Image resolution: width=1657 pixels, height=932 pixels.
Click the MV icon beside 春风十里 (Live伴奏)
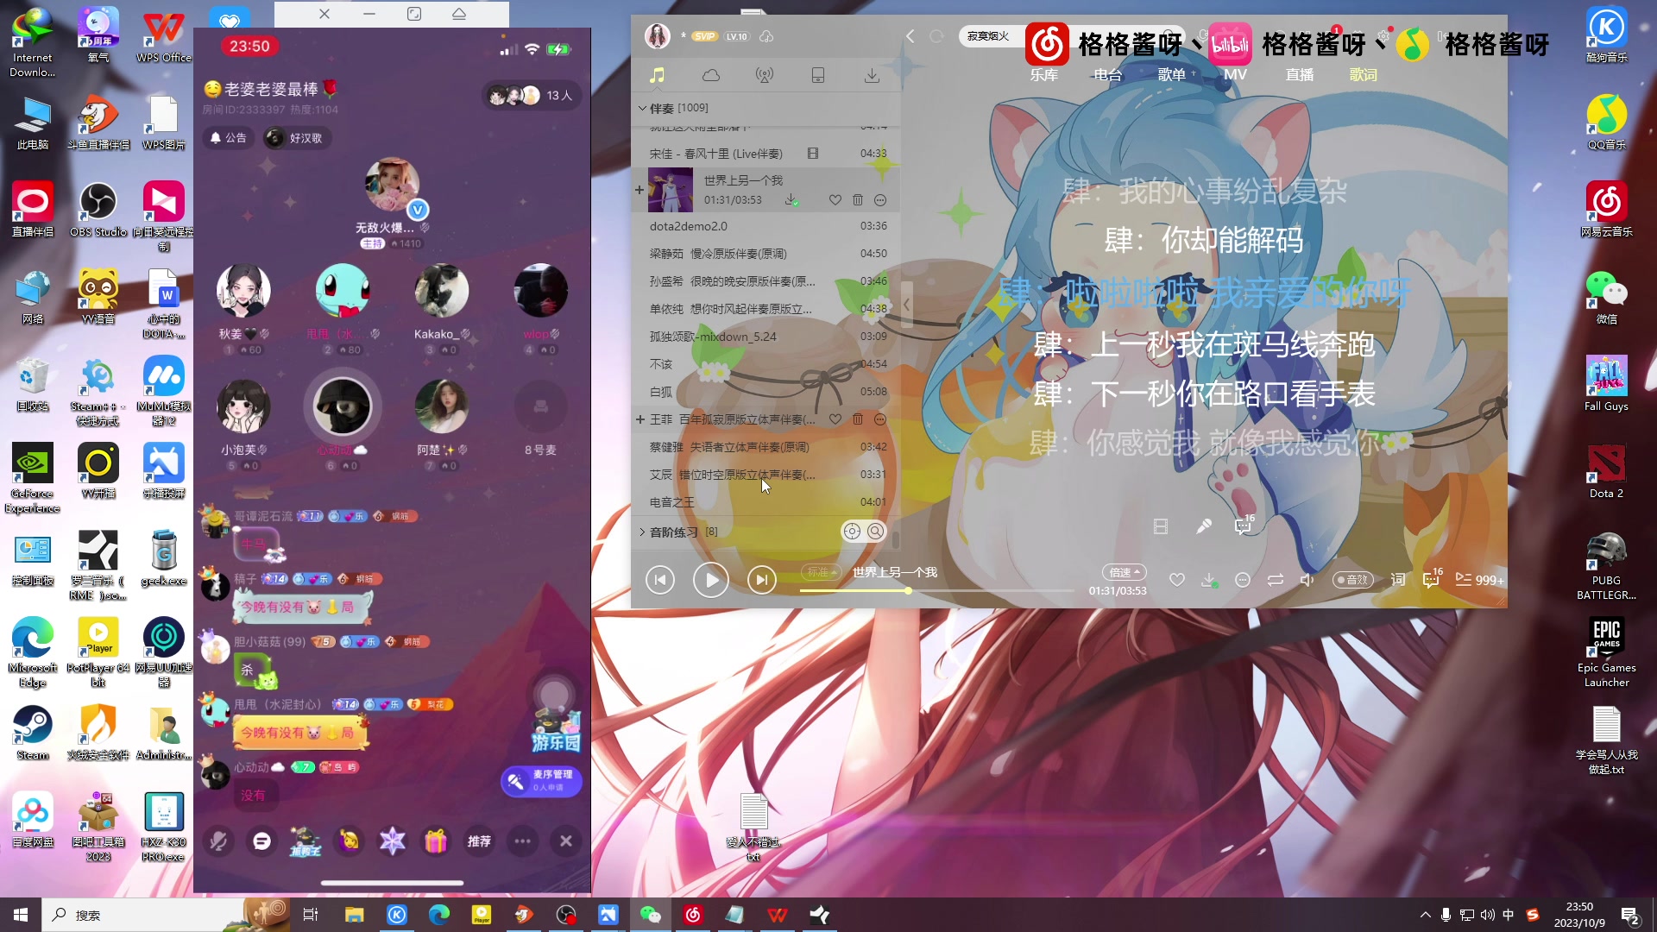(x=813, y=154)
